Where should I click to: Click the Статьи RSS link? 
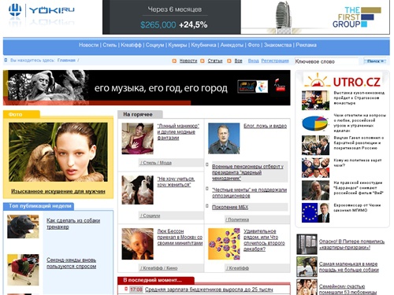click(x=215, y=61)
